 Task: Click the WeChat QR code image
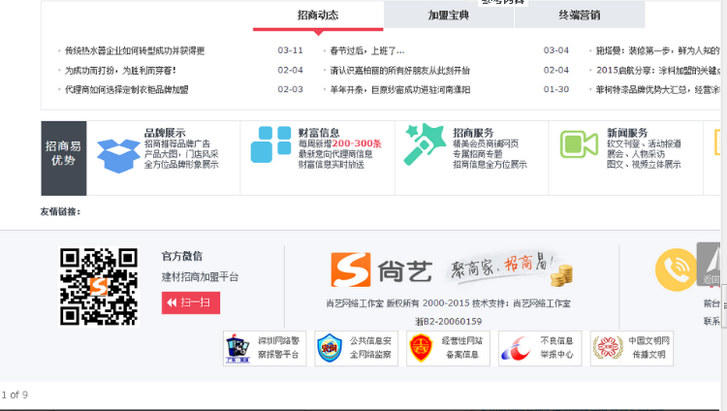click(x=99, y=287)
